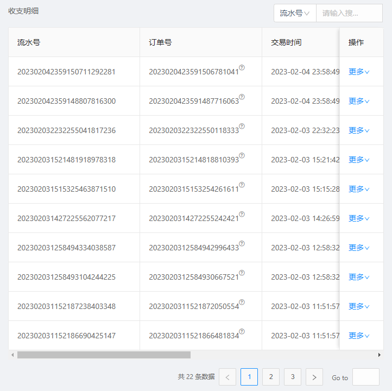Select serial number 2023020322322550418172​36
The height and width of the screenshot is (391, 392).
tap(66, 130)
